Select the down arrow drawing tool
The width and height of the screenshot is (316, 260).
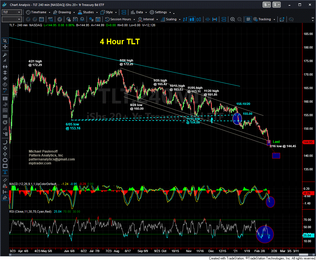[x=5, y=148]
